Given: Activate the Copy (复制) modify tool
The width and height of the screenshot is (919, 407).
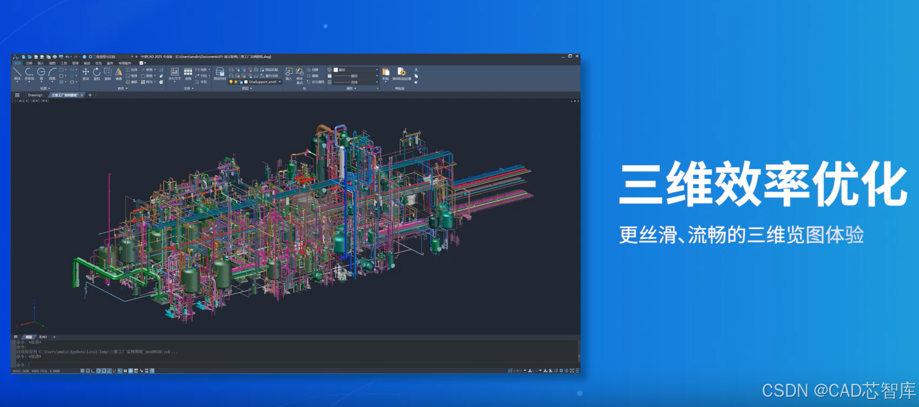Looking at the screenshot, I should click(108, 74).
